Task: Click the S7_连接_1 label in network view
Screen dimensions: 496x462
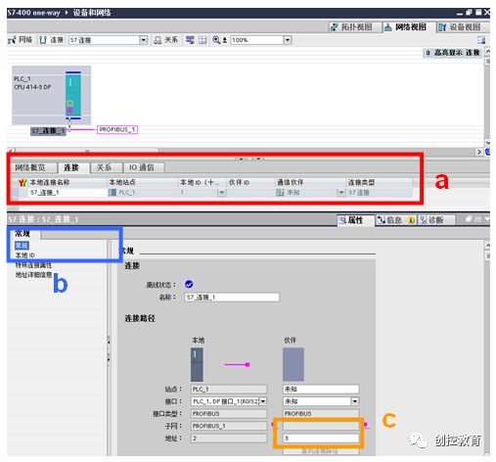Action: point(48,131)
